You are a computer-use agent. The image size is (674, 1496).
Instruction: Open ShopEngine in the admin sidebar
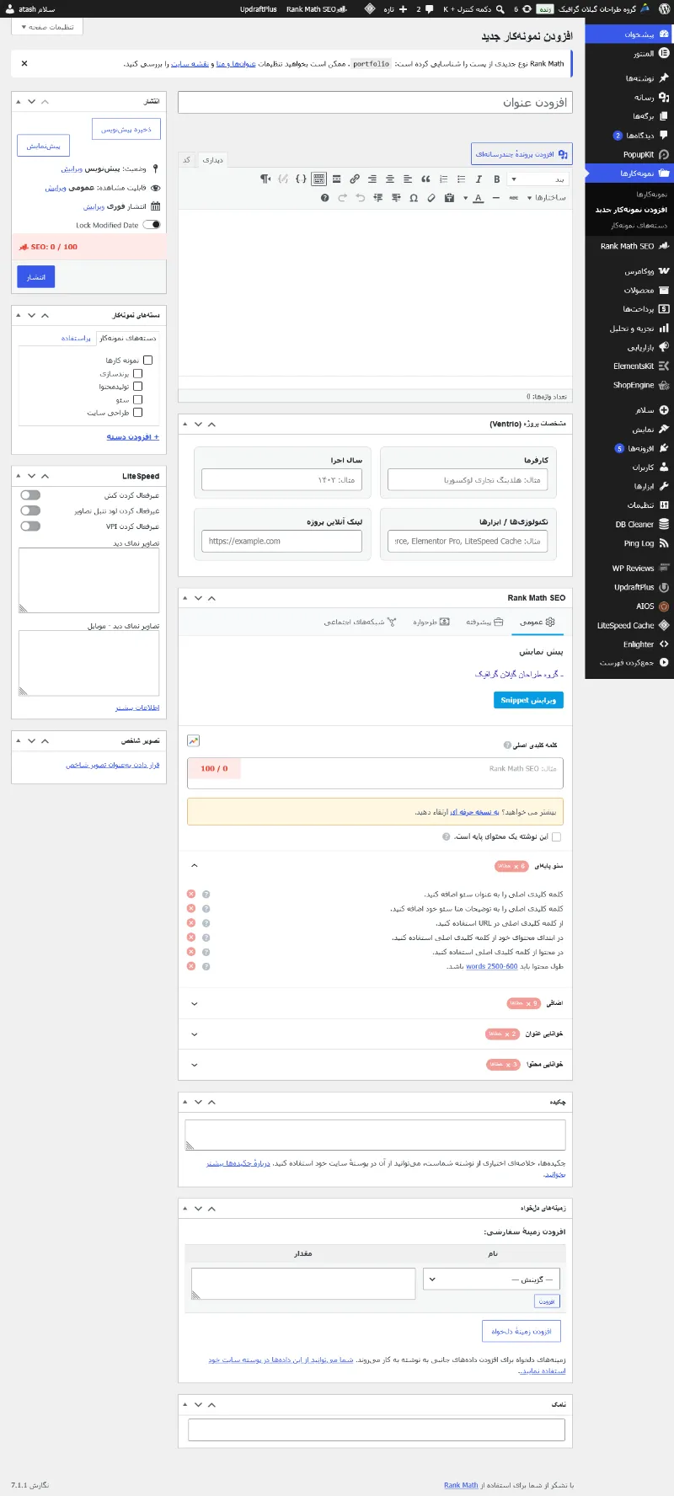pyautogui.click(x=629, y=385)
